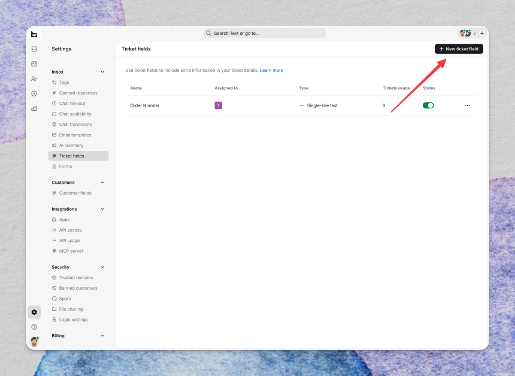This screenshot has height=376, width=515.
Task: Click the plus icon next to avatars
Action: pos(482,33)
